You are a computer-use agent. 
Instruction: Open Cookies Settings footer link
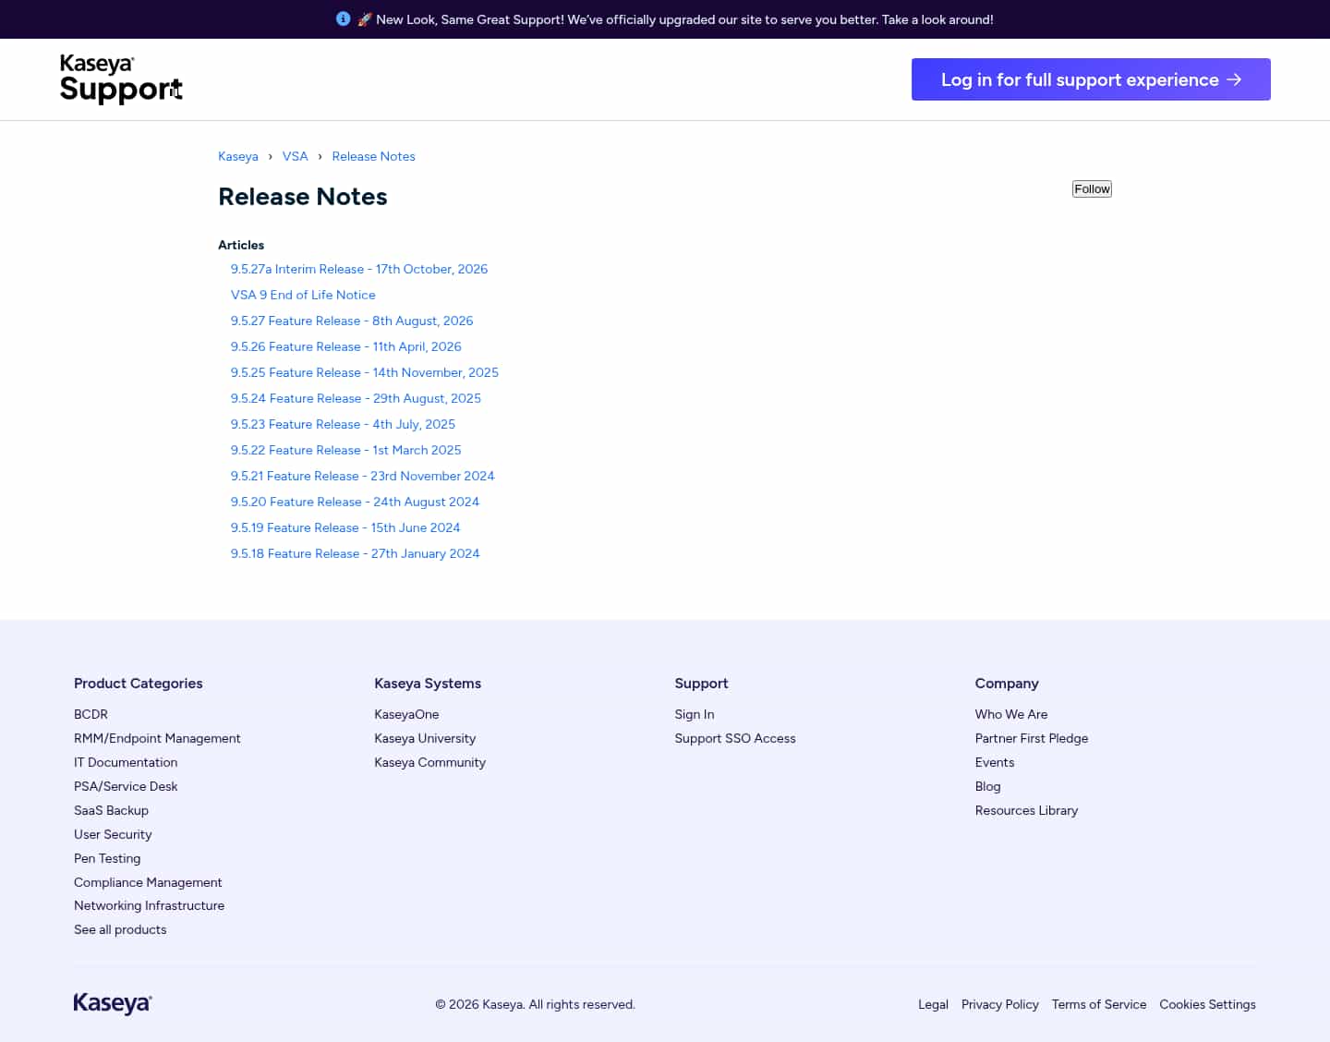[1207, 1004]
